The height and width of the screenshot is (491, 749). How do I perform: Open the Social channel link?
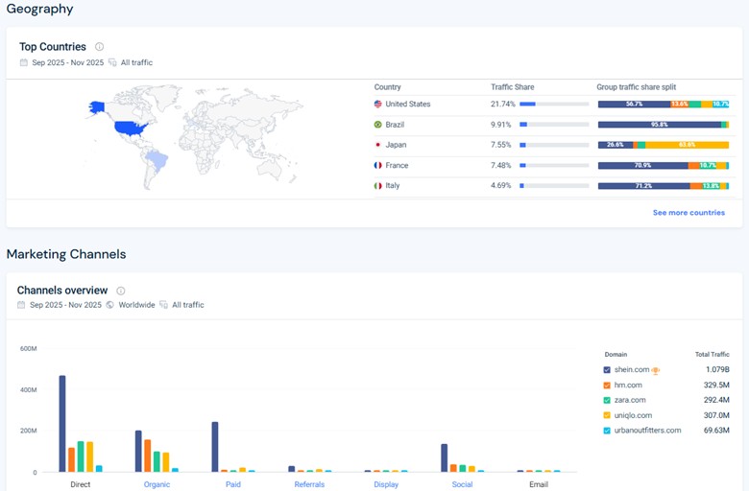click(463, 484)
